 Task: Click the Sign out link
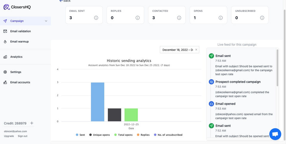[23, 136]
